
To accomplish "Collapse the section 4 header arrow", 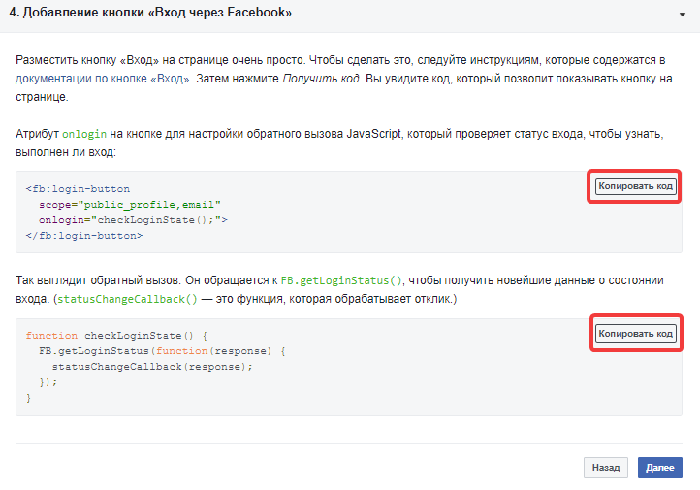I will (x=683, y=15).
